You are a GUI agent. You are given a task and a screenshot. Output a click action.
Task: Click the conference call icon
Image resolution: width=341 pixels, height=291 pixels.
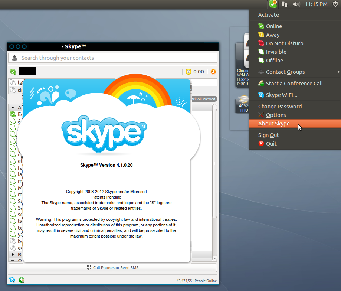(261, 83)
